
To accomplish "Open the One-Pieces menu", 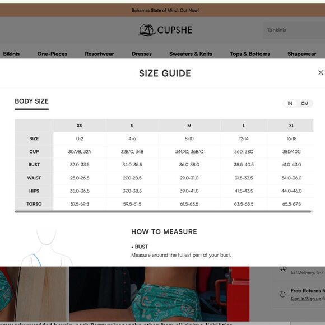I will click(x=52, y=54).
